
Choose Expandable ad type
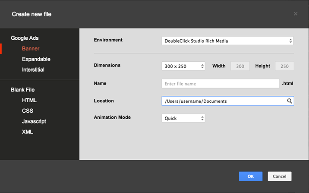(x=36, y=59)
